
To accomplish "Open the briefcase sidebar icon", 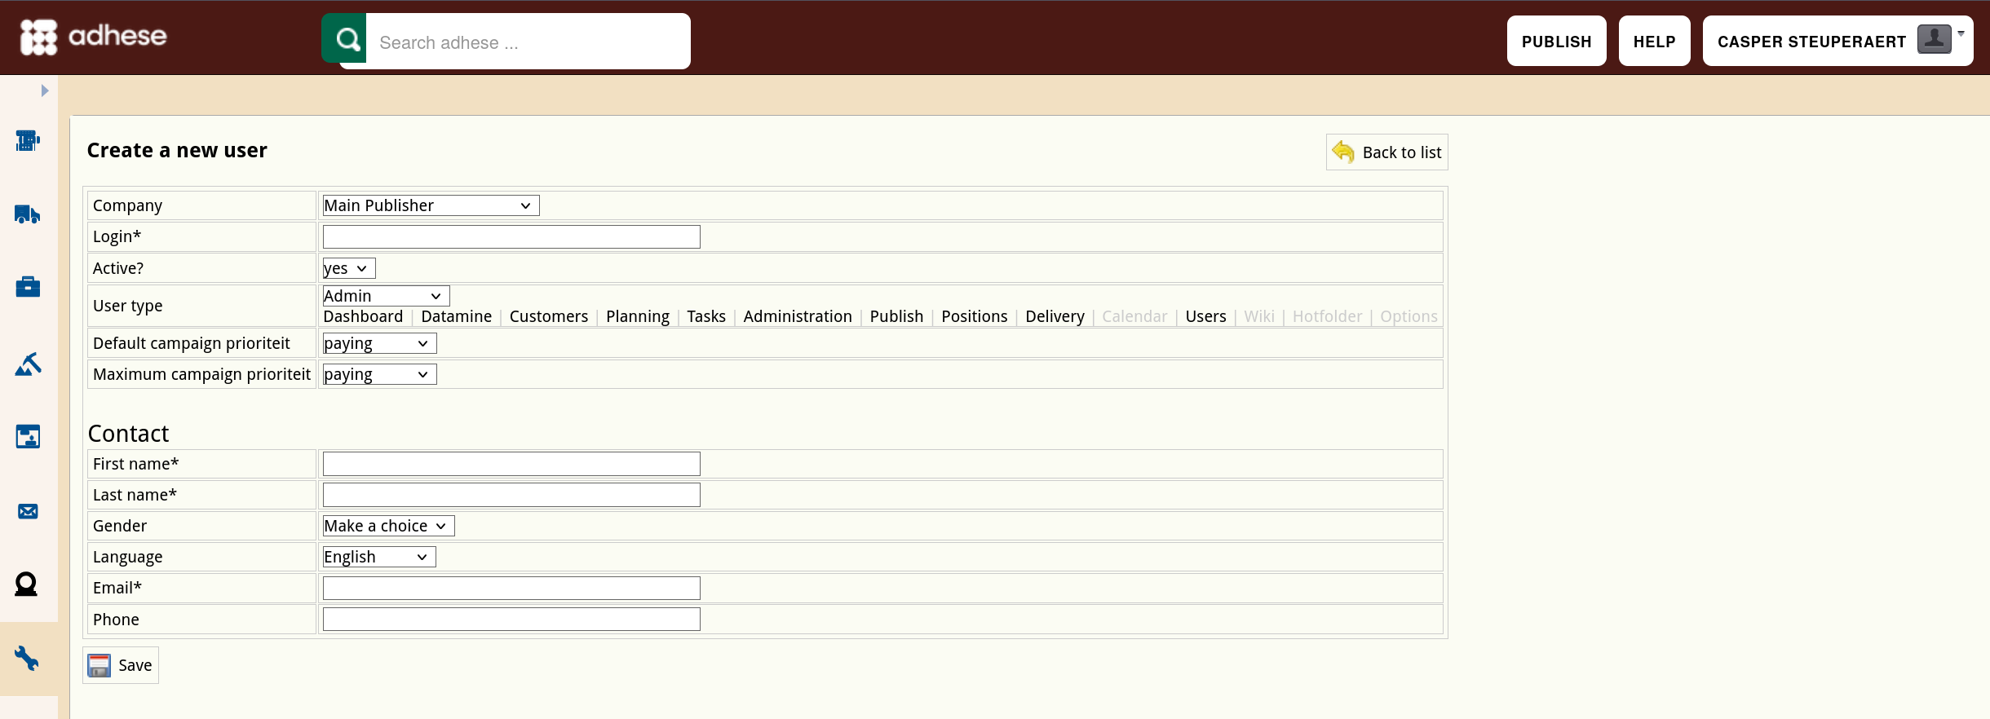I will click(x=28, y=287).
